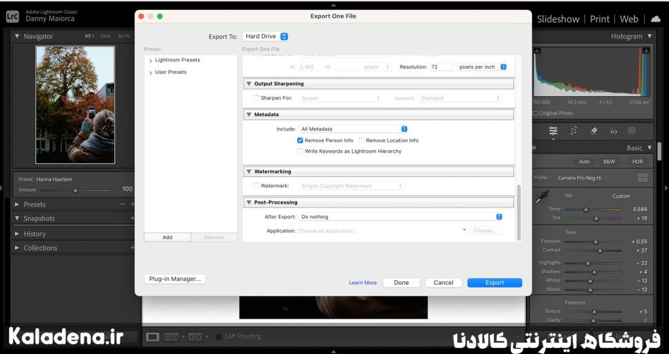This screenshot has height=354, width=669.
Task: Click the cloud sync icon
Action: click(655, 19)
